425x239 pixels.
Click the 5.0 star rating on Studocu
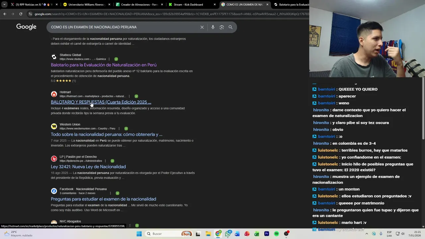point(63,81)
